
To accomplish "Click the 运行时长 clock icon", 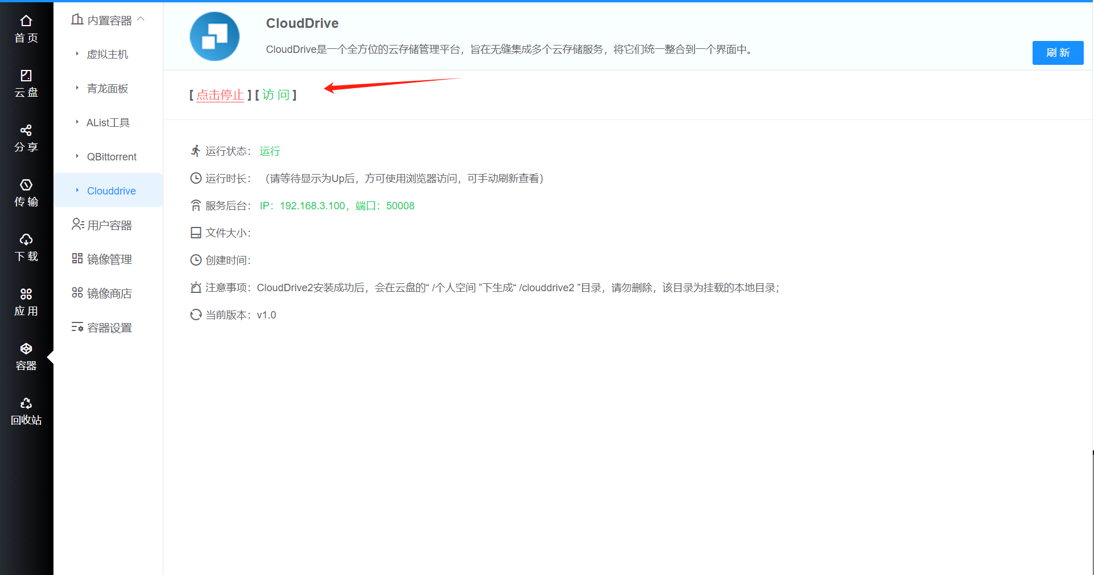I will (196, 178).
